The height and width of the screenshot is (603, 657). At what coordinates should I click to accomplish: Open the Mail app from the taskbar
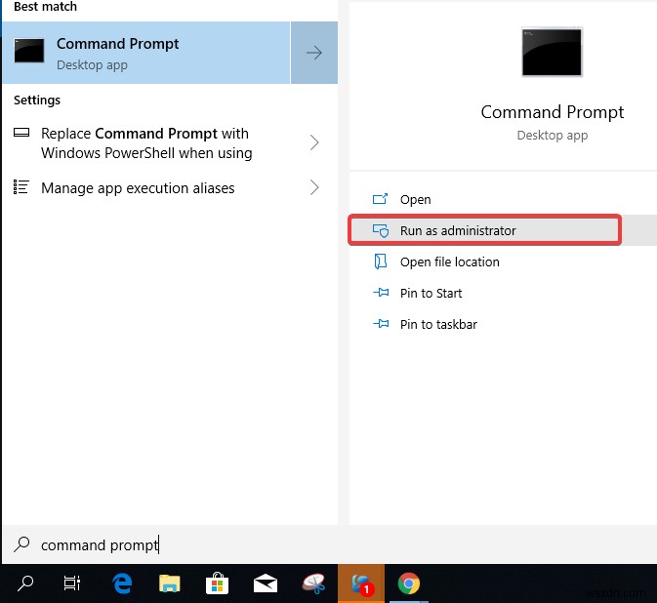266,583
